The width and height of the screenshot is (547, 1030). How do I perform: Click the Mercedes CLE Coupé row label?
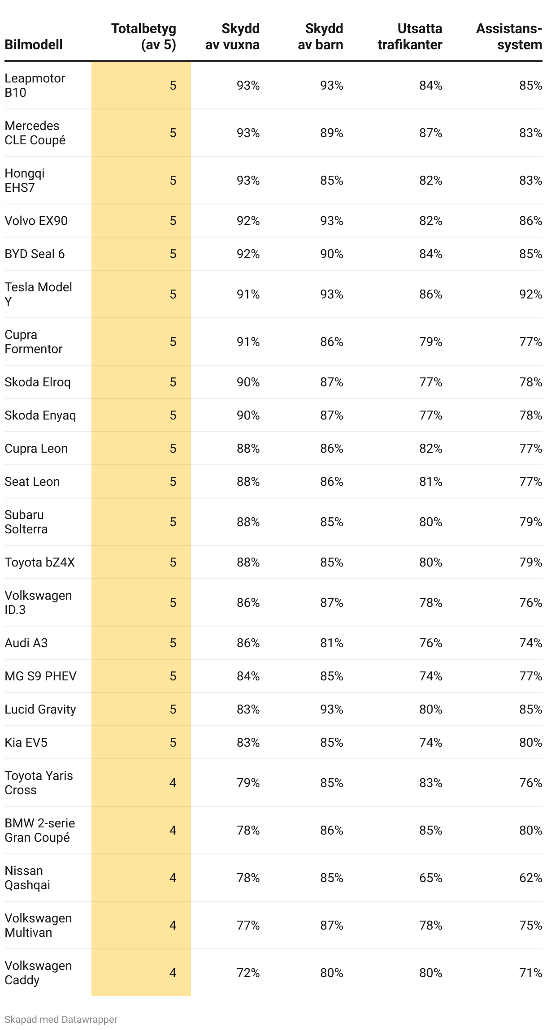tap(35, 133)
